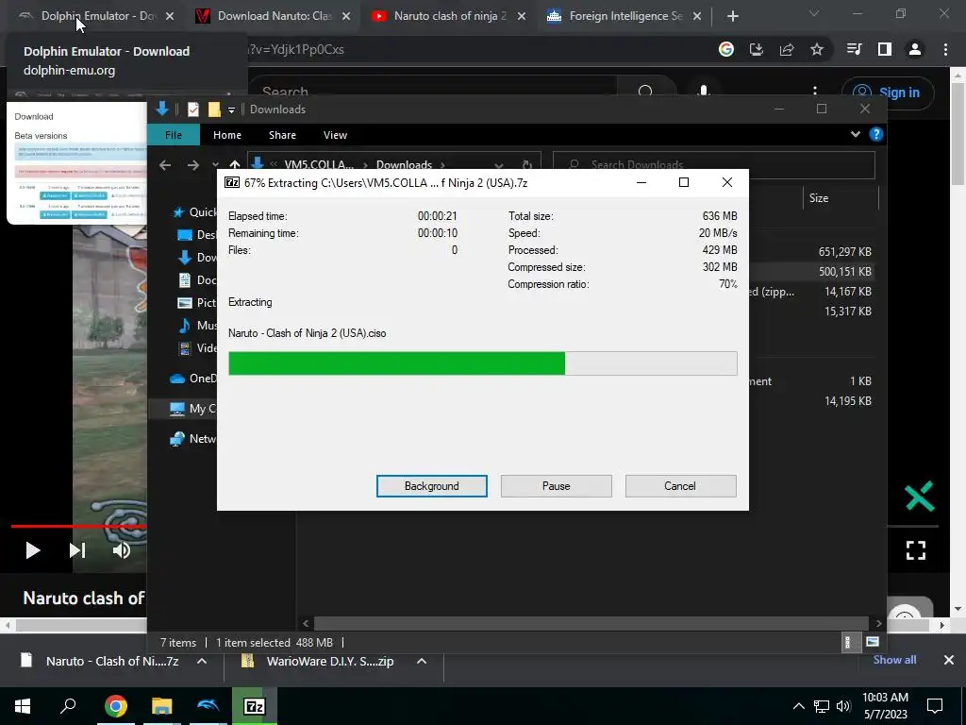Open the File tab in Explorer

pos(174,135)
